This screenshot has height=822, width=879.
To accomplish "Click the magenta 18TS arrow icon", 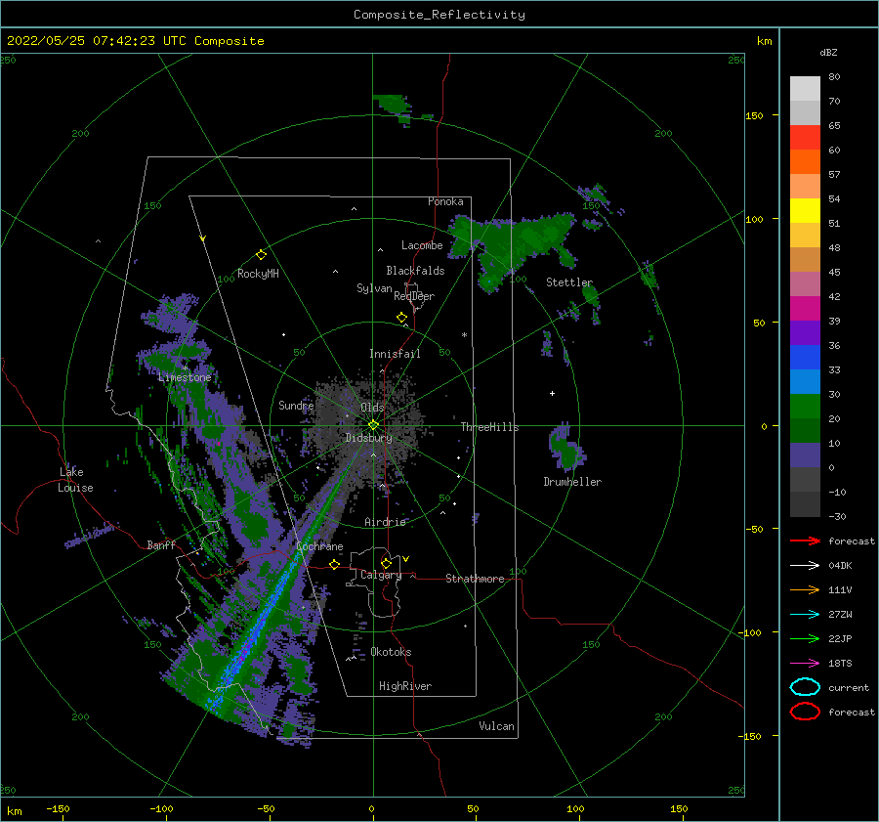I will pos(805,664).
